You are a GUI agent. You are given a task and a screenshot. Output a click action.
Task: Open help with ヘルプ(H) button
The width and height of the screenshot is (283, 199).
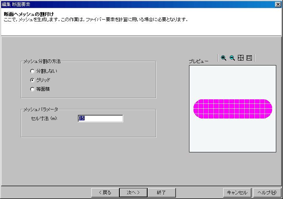(267, 193)
